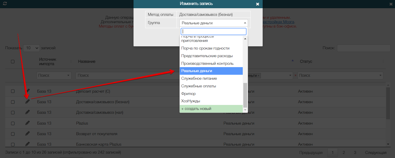The width and height of the screenshot is (395, 158).
Task: Click the Предыдущая pagination button
Action: (311, 152)
